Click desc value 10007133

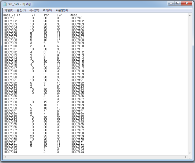click(77, 118)
